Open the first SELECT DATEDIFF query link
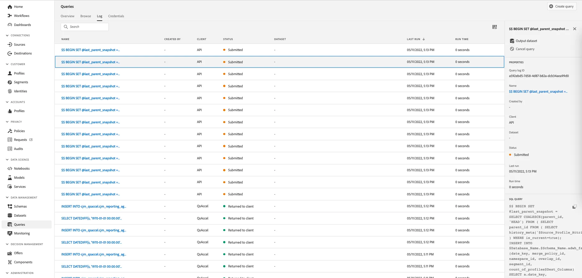This screenshot has height=278, width=582. pos(91,219)
